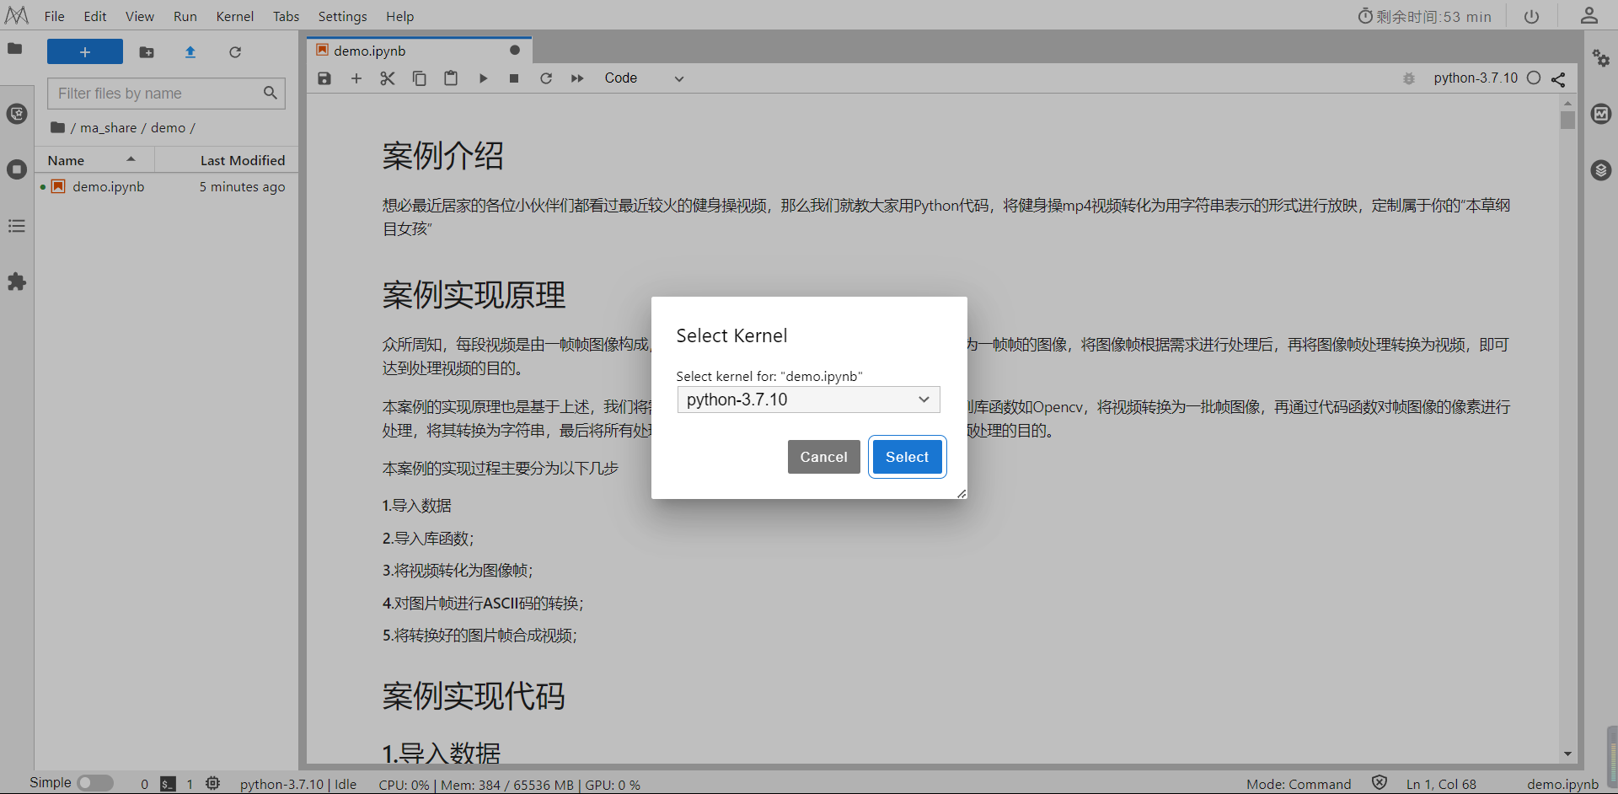
Task: Click the dialog resize handle corner
Action: click(962, 493)
